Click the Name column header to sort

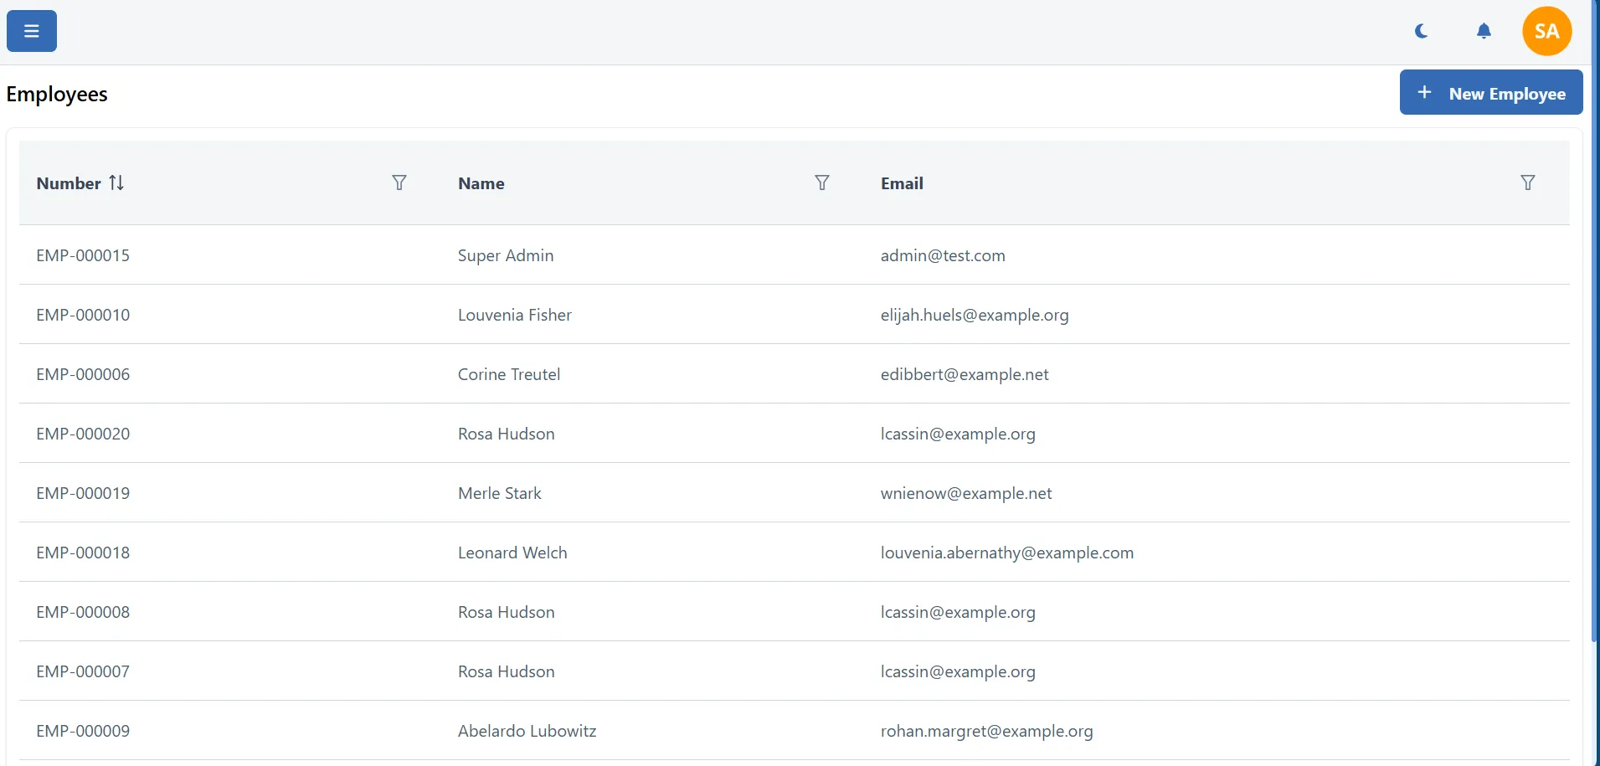coord(481,183)
